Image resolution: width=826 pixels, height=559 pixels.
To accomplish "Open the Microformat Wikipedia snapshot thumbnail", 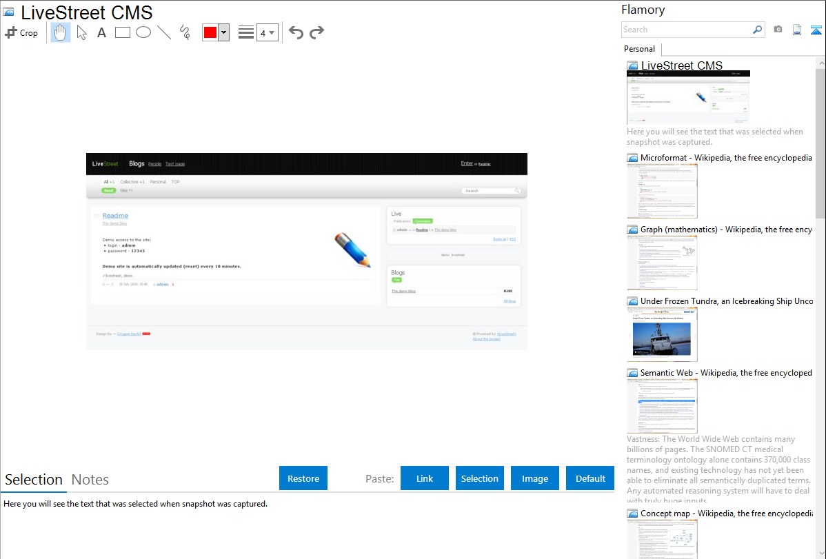I will point(662,191).
